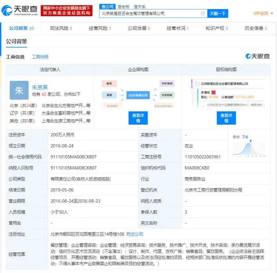Click the 核准日期 value 2019-05-06
Screen dimensions: 277x273
[x=62, y=190]
